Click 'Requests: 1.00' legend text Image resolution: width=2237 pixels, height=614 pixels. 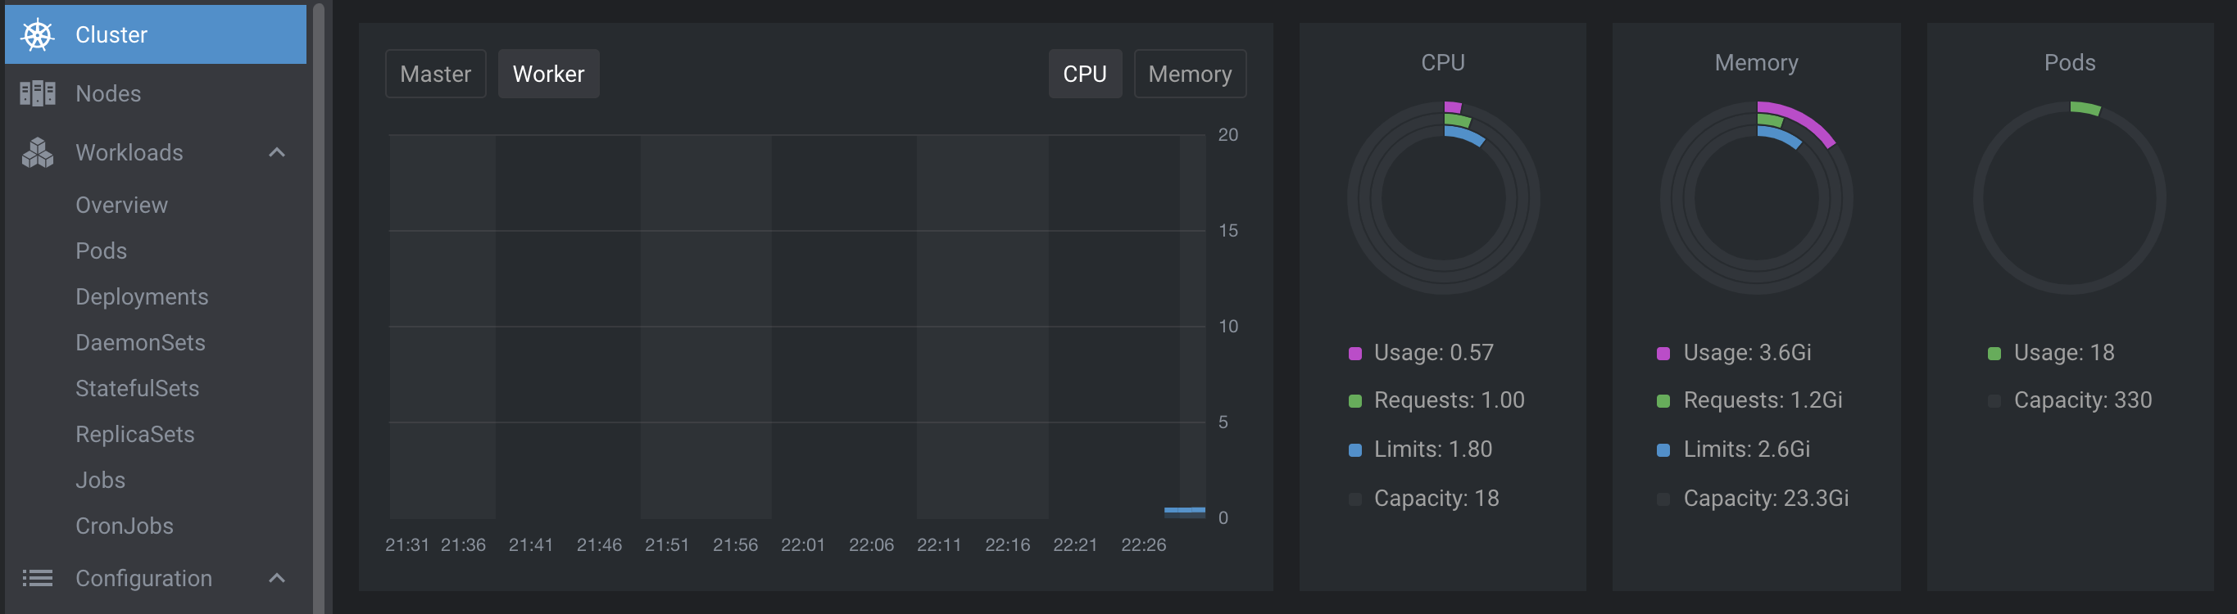coord(1449,400)
